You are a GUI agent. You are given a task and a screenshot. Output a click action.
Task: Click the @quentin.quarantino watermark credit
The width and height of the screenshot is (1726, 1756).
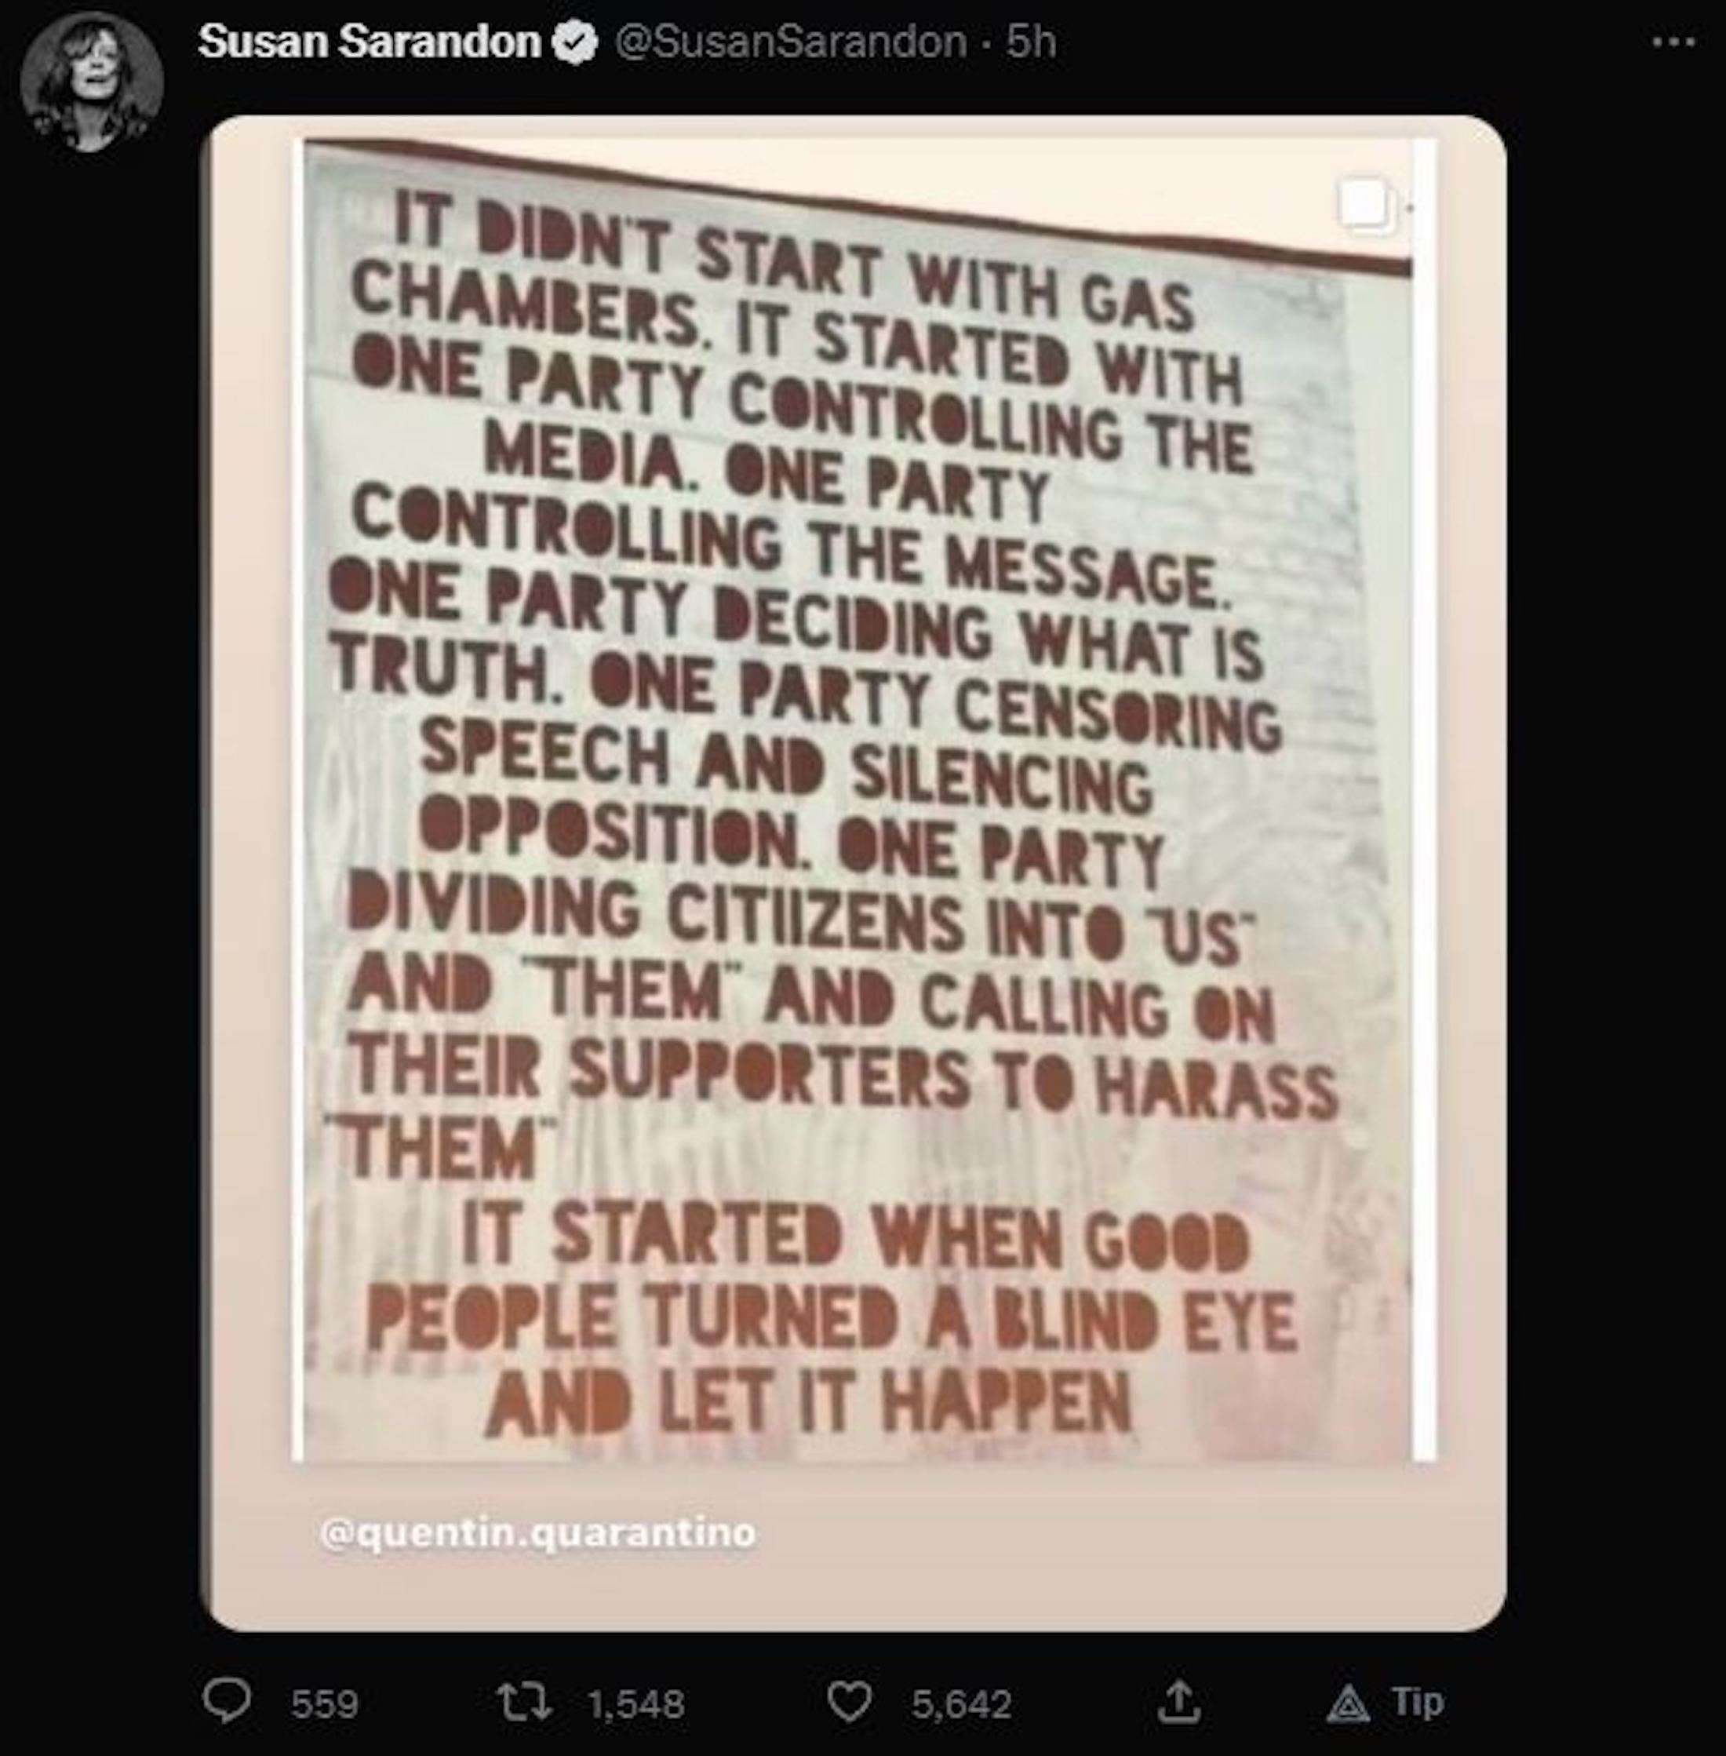(537, 1533)
